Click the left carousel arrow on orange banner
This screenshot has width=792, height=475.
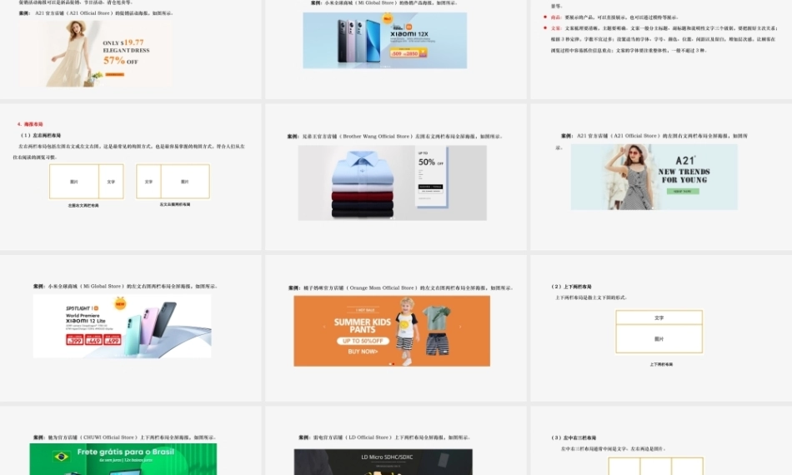point(324,327)
